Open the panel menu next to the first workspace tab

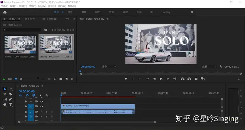63,12
